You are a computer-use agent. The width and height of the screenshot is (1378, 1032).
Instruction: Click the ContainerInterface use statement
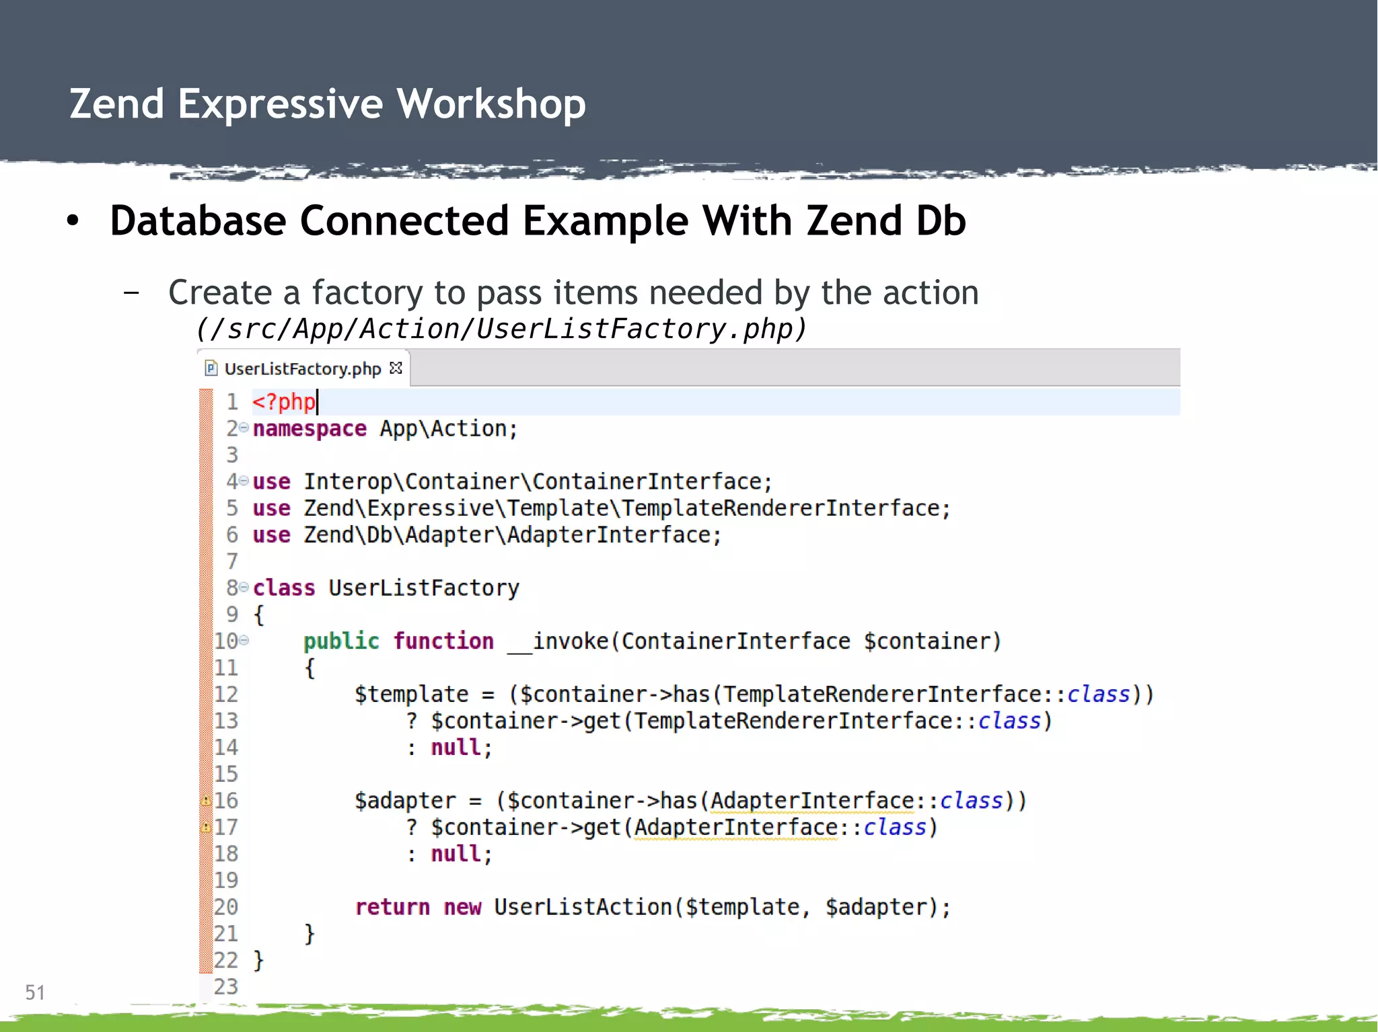click(513, 482)
